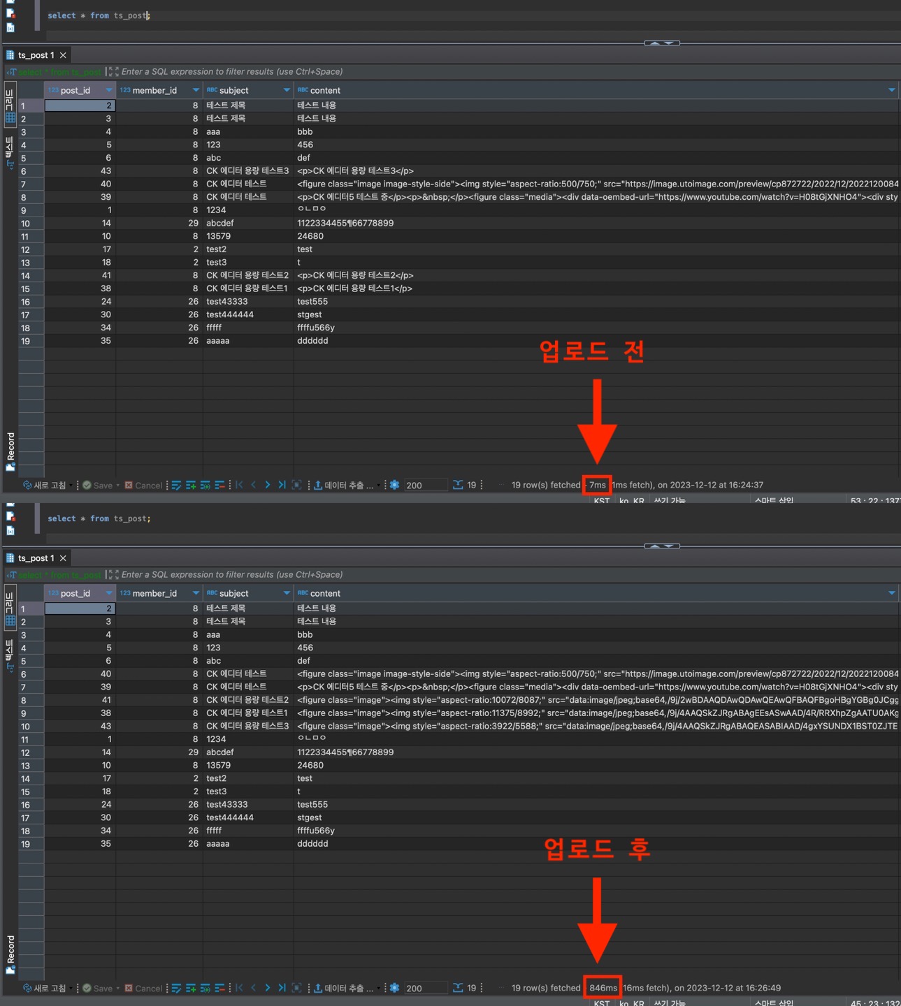The height and width of the screenshot is (1006, 901).
Task: Click add row icon in the 16:26:49 panel toolbar
Action: [x=191, y=988]
